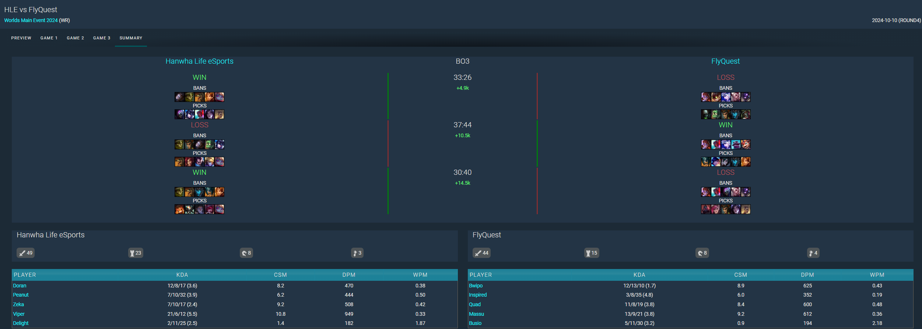Click Renekton in HLE's first-game bans

tap(199, 97)
